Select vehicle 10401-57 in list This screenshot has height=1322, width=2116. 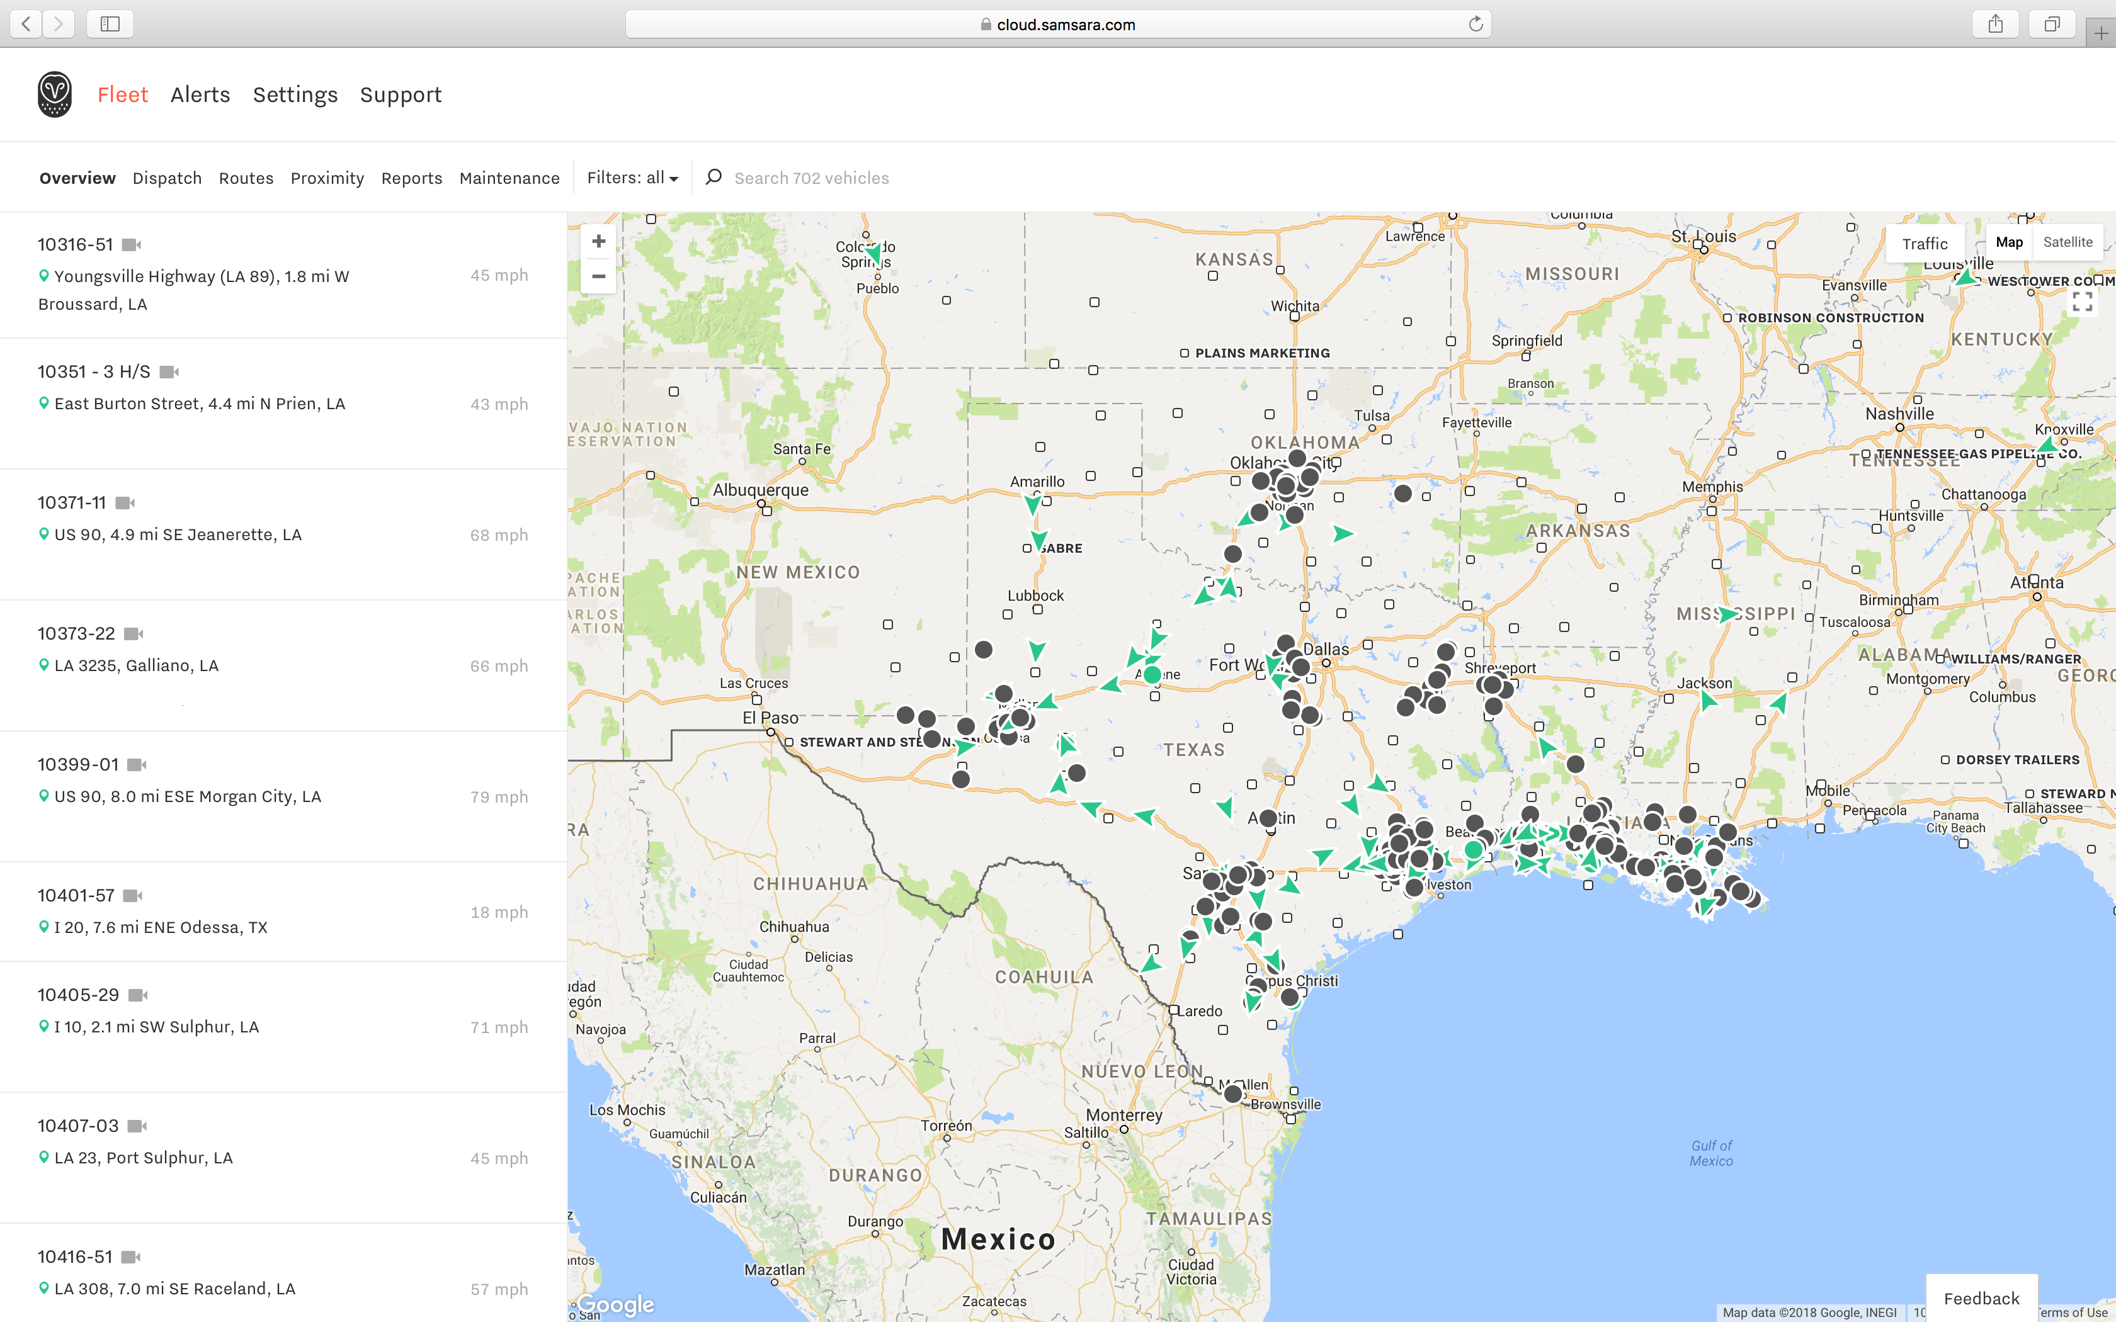[x=77, y=895]
